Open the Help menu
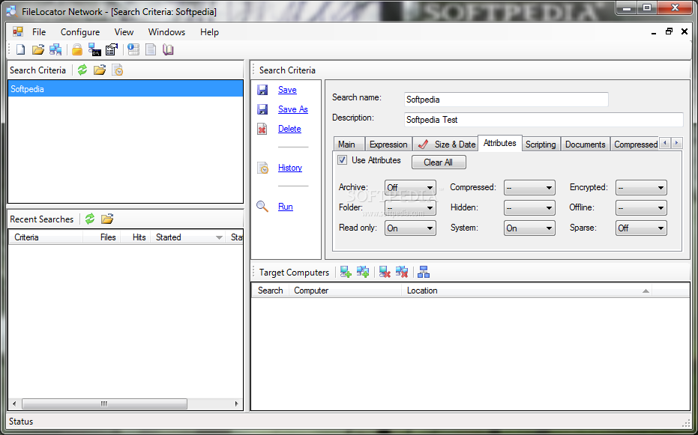 (209, 32)
